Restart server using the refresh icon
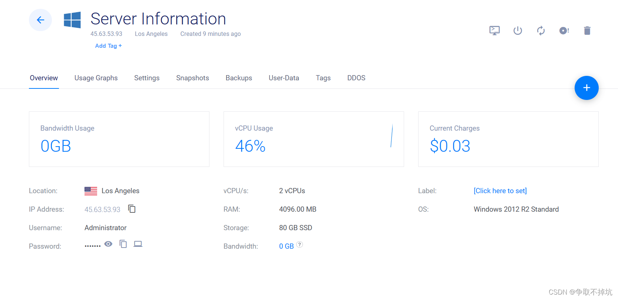Screen dimensions: 618x299 coord(541,30)
